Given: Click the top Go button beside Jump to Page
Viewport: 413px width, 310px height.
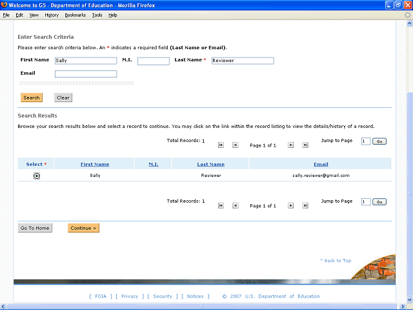Looking at the screenshot, I should [379, 141].
